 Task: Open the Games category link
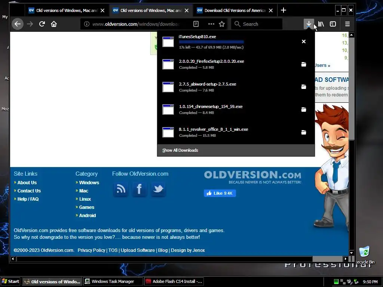click(87, 207)
